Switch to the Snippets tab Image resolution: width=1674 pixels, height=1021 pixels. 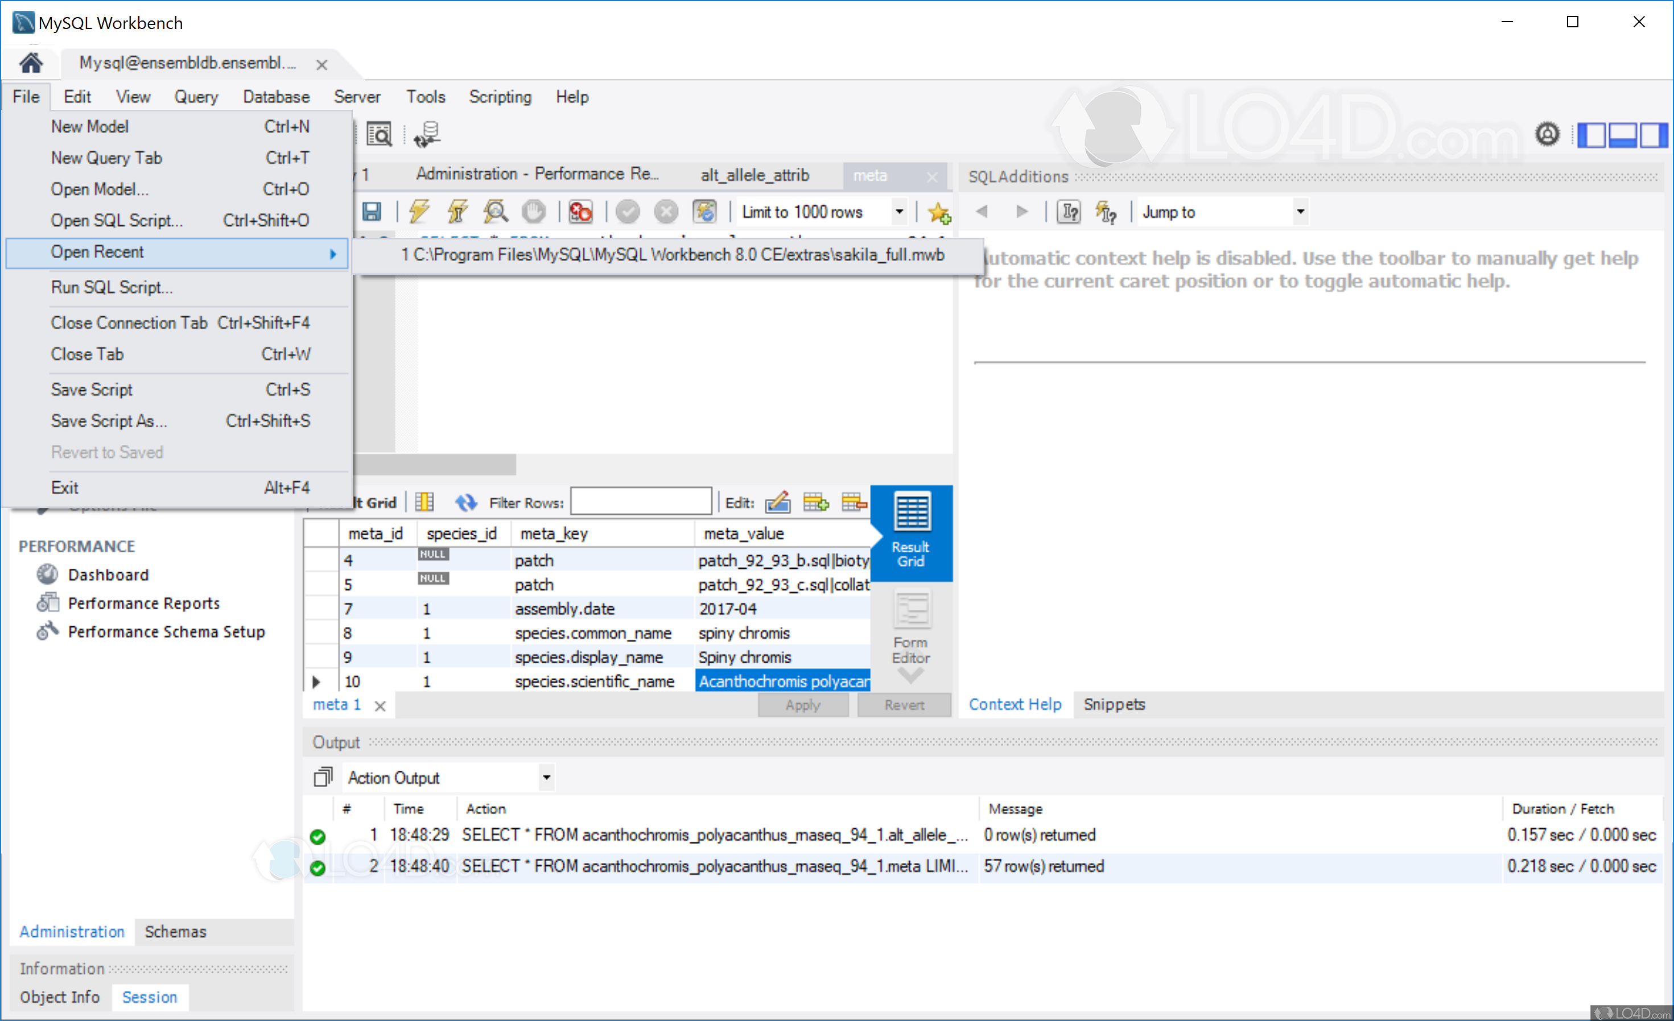pyautogui.click(x=1114, y=704)
